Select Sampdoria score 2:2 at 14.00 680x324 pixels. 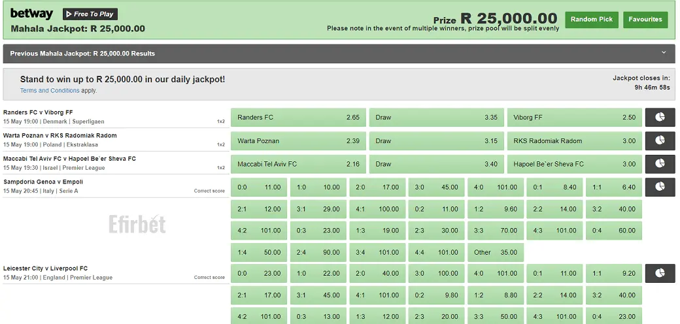click(x=554, y=209)
